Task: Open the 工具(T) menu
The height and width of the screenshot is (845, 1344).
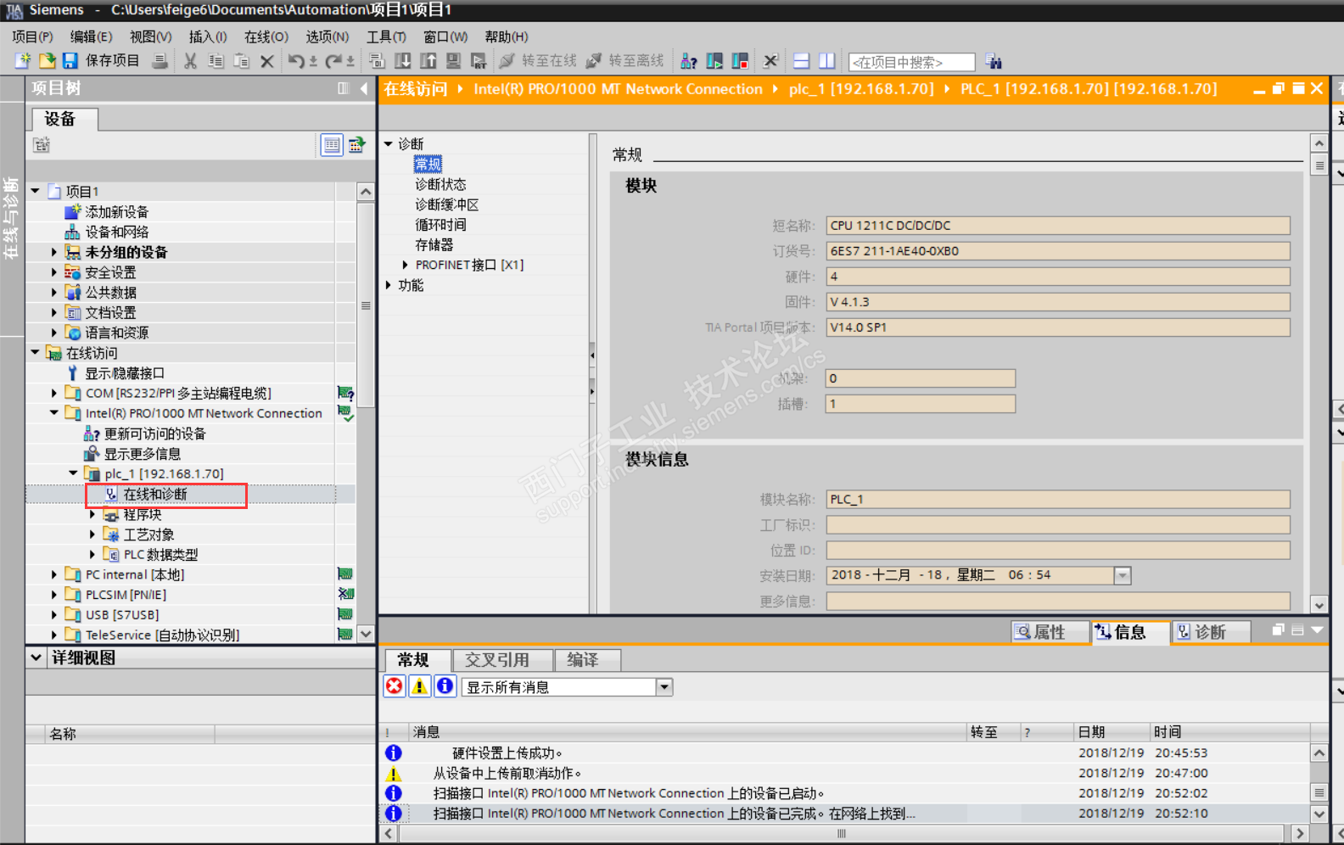Action: [x=386, y=36]
